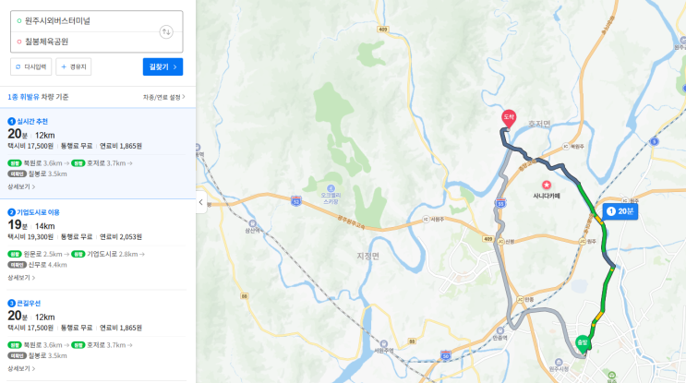Click the 사니다카페 star marker on map
The image size is (686, 383).
click(x=546, y=185)
